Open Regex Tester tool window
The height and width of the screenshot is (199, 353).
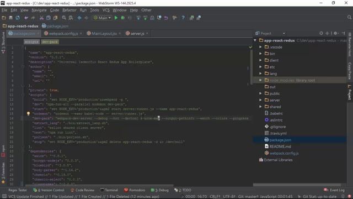point(18,190)
